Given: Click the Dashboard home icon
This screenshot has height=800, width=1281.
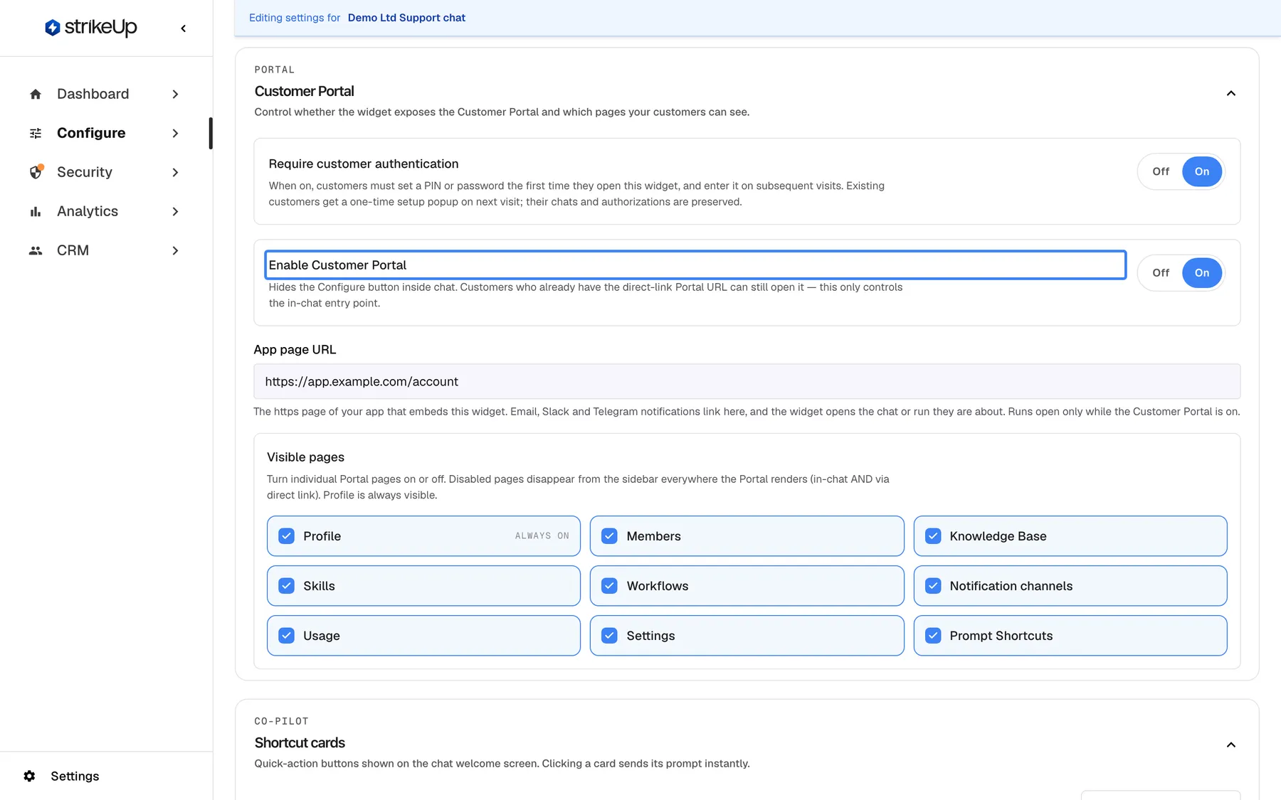Looking at the screenshot, I should coord(36,94).
